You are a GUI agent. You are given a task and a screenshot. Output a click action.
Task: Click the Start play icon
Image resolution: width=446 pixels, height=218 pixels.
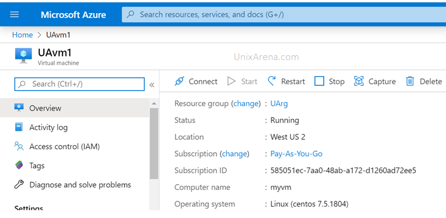(x=232, y=82)
